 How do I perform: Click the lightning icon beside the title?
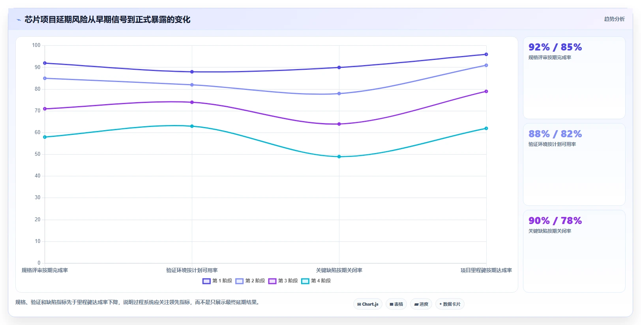(x=19, y=20)
